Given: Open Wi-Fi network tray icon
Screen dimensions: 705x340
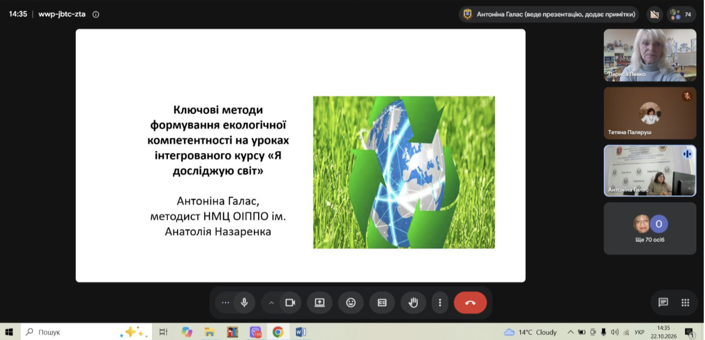Looking at the screenshot, I should pos(626,332).
